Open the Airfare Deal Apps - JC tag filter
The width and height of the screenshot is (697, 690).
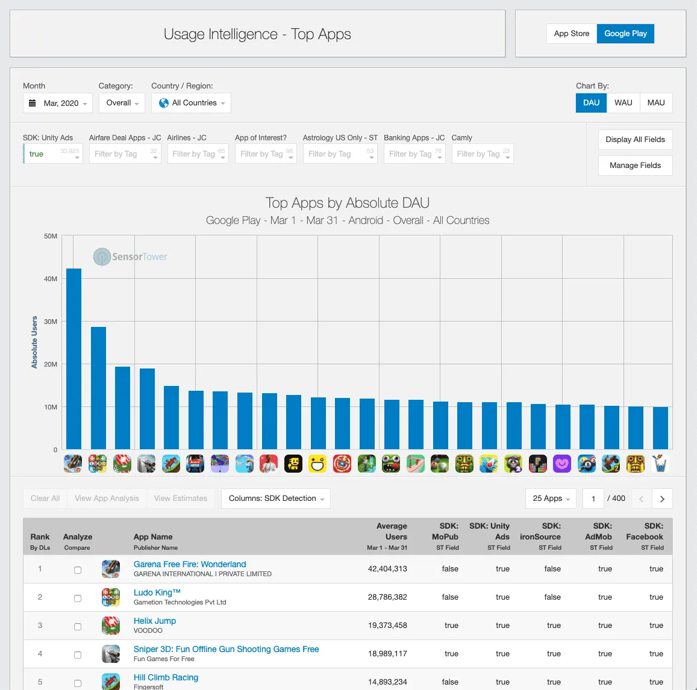125,154
